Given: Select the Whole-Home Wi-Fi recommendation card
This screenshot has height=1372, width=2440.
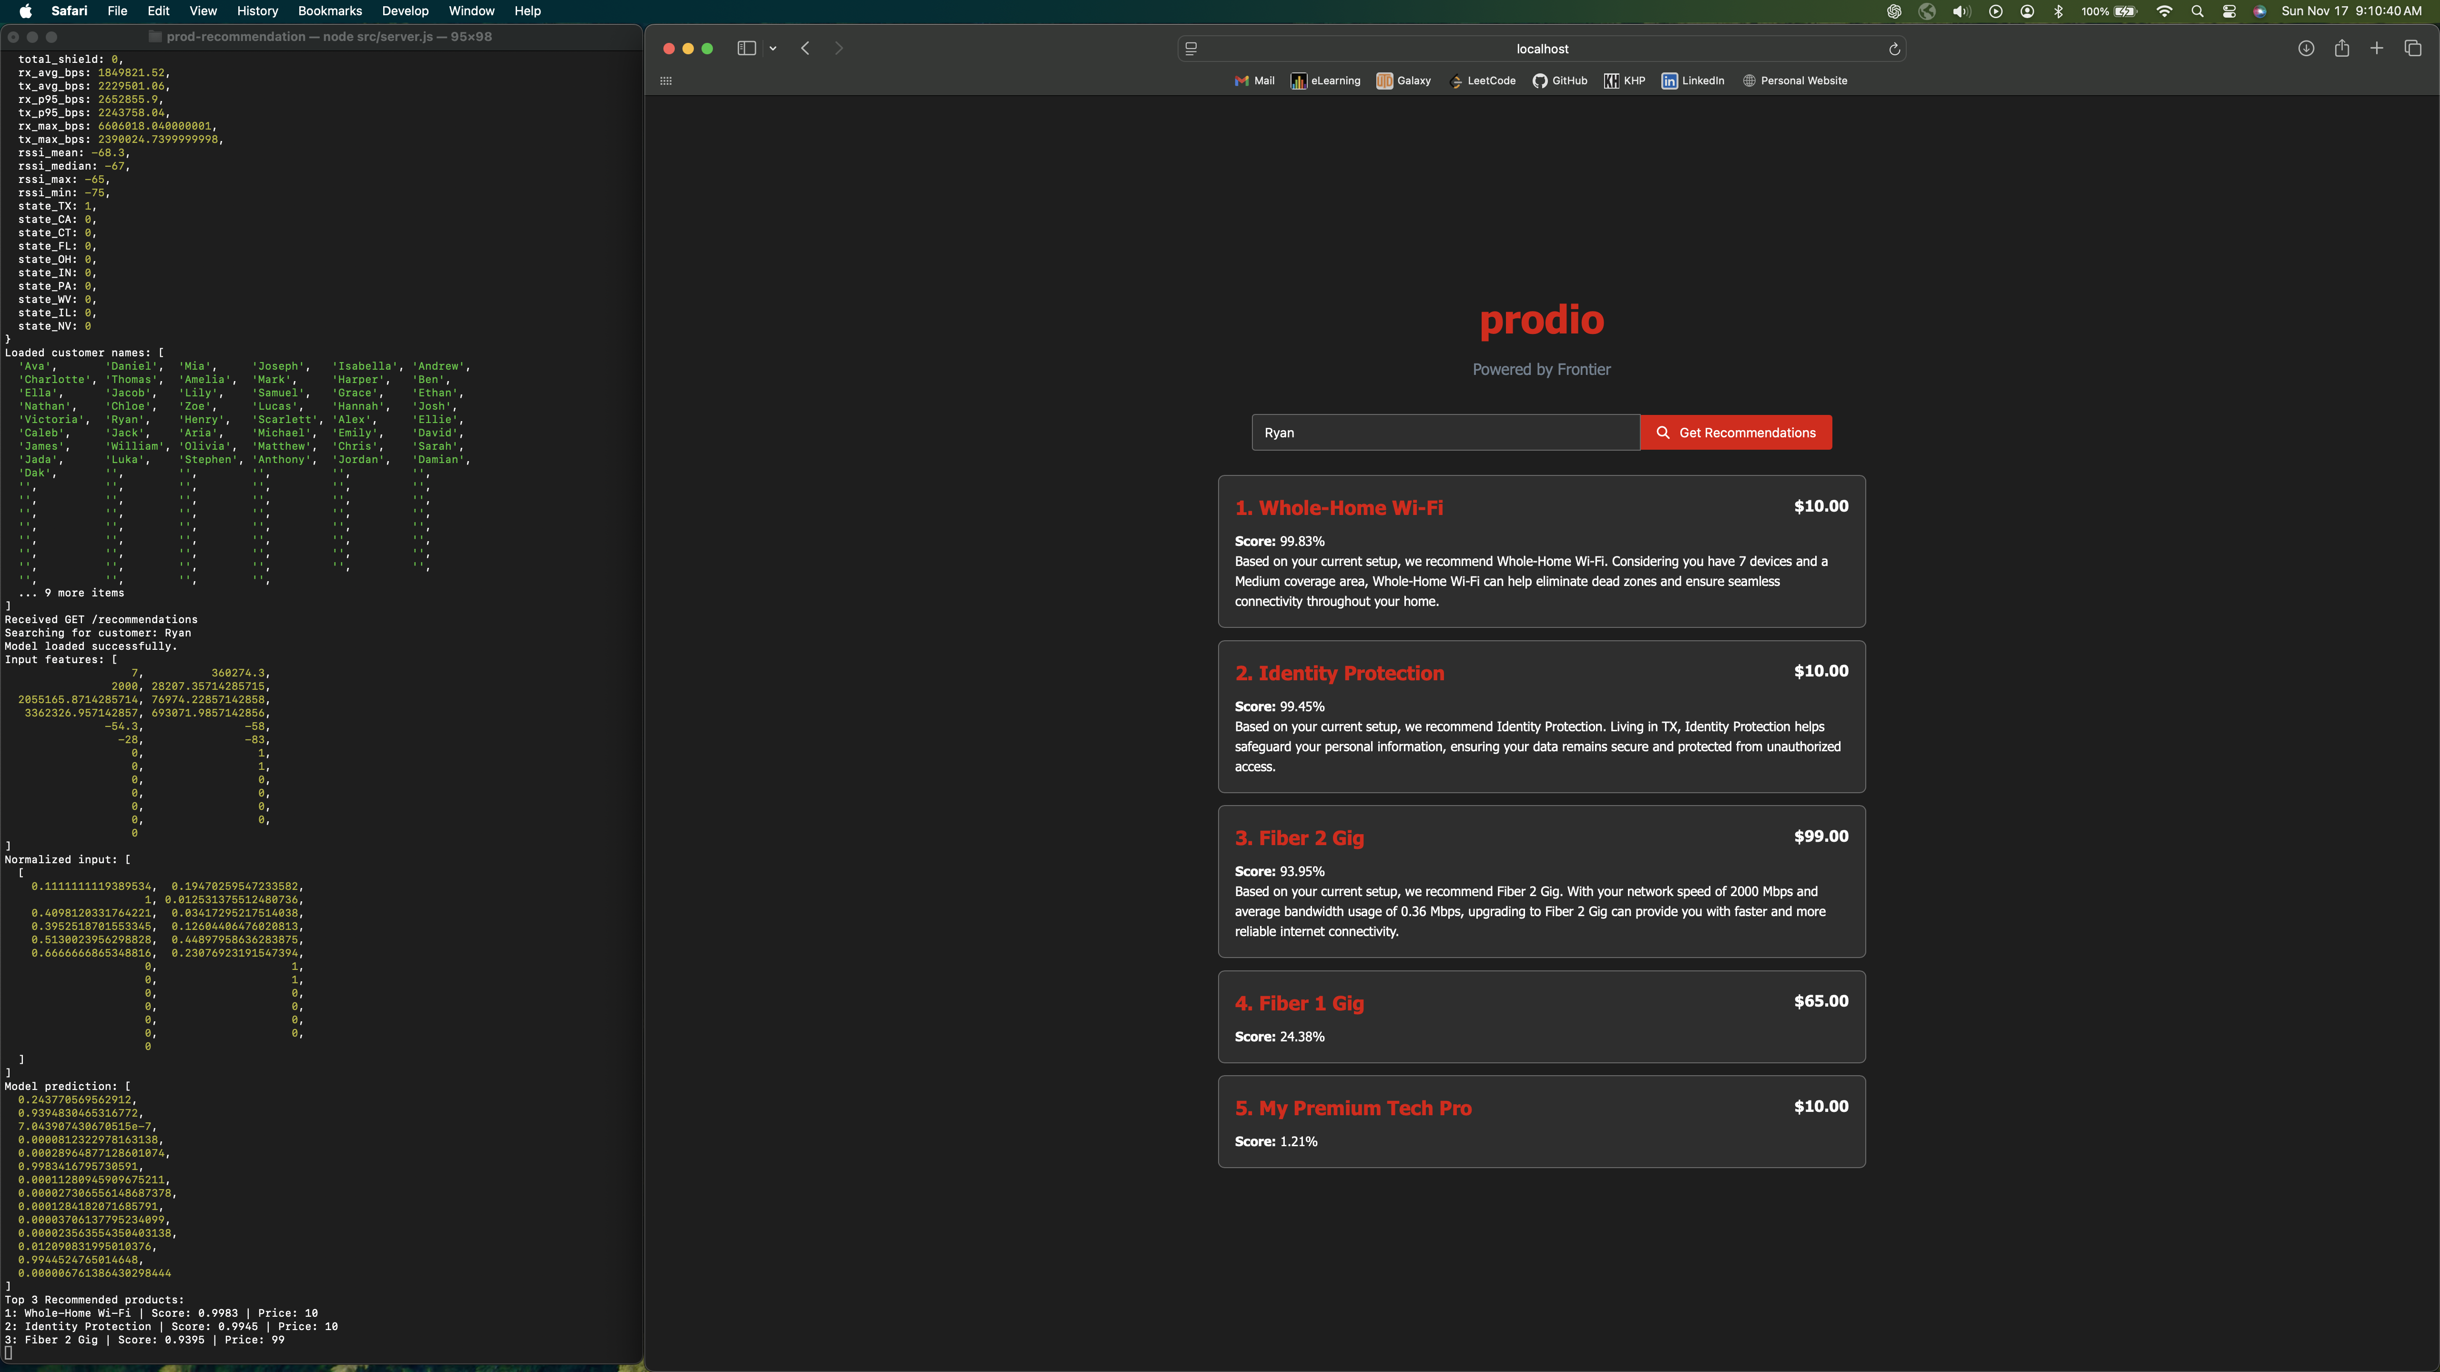Looking at the screenshot, I should click(x=1541, y=551).
